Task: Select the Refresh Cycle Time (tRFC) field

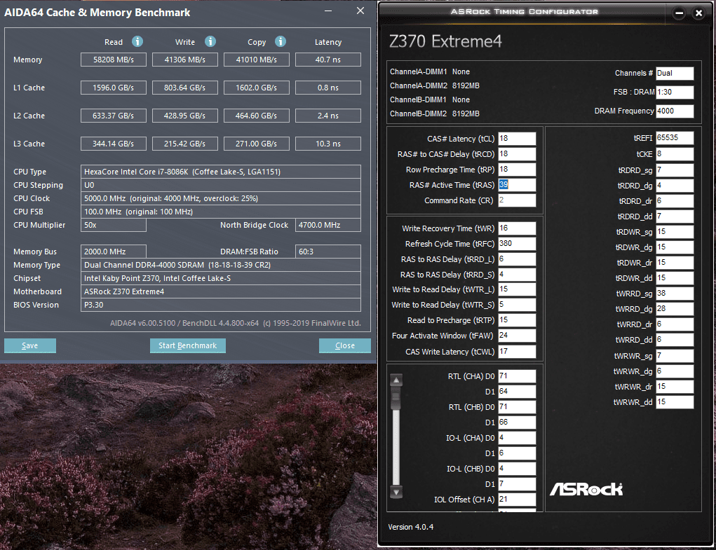Action: point(517,244)
